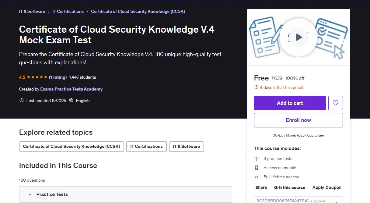This screenshot has height=203, width=370.
Task: Select IT Certifications topic chip
Action: coord(146,146)
